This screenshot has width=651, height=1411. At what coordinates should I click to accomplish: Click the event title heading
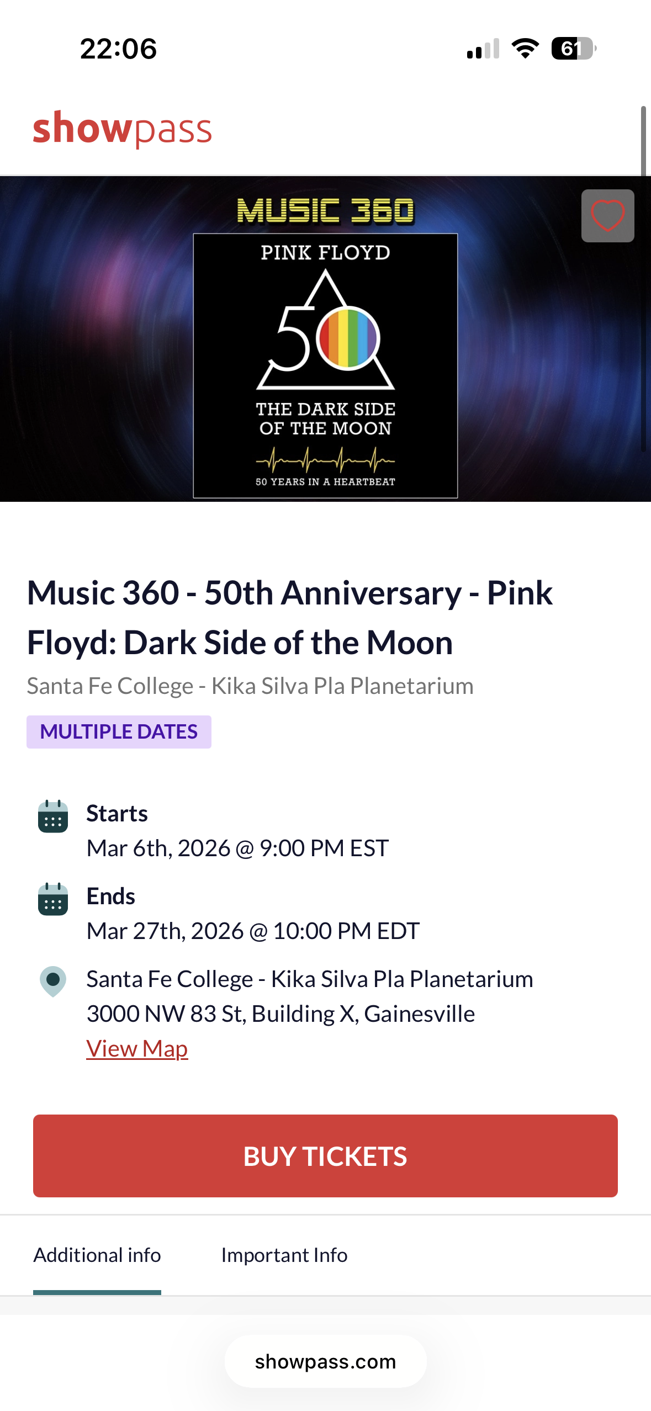pos(290,617)
